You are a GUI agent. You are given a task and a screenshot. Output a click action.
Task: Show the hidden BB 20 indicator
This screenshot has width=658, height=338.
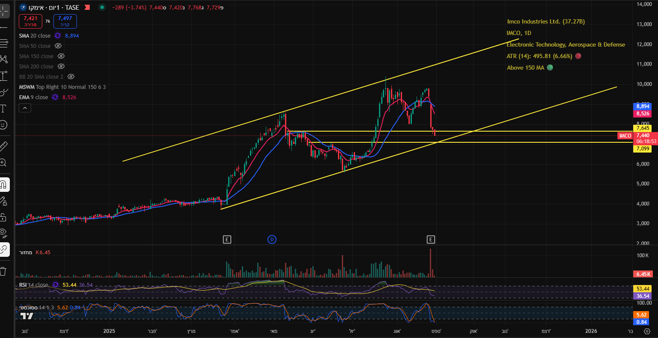pyautogui.click(x=71, y=77)
